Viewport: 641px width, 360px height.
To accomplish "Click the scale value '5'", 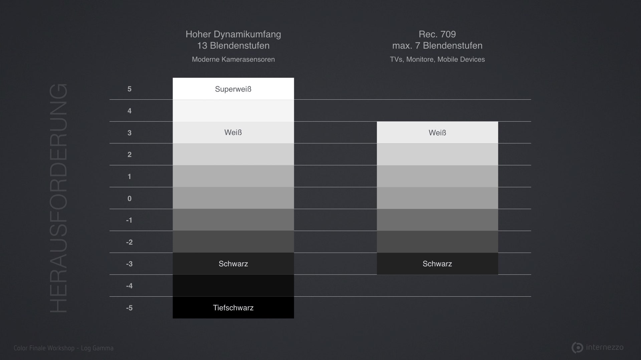I will click(130, 89).
